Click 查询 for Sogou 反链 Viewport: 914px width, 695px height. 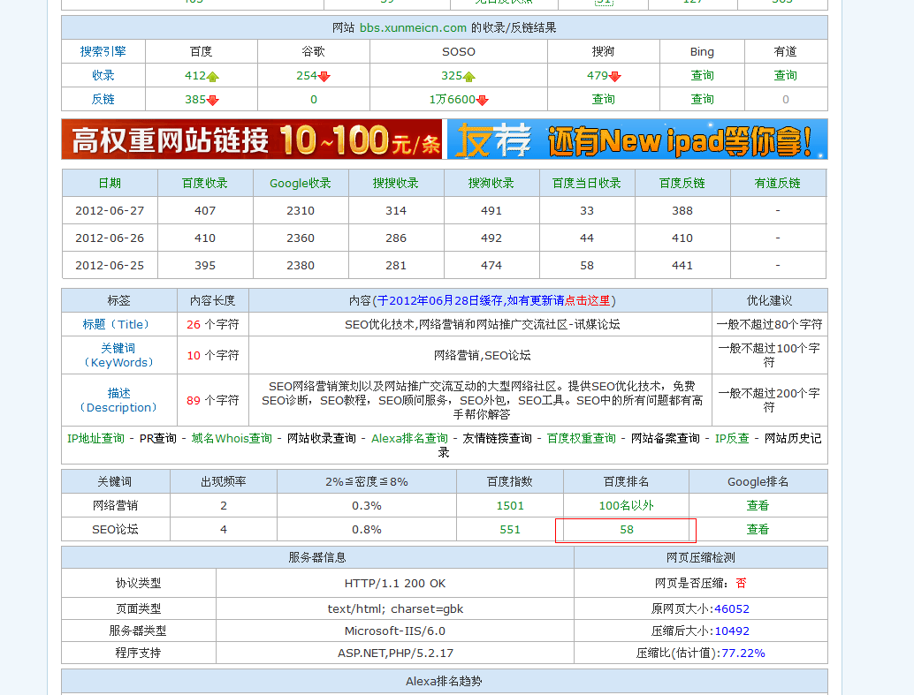(x=603, y=100)
